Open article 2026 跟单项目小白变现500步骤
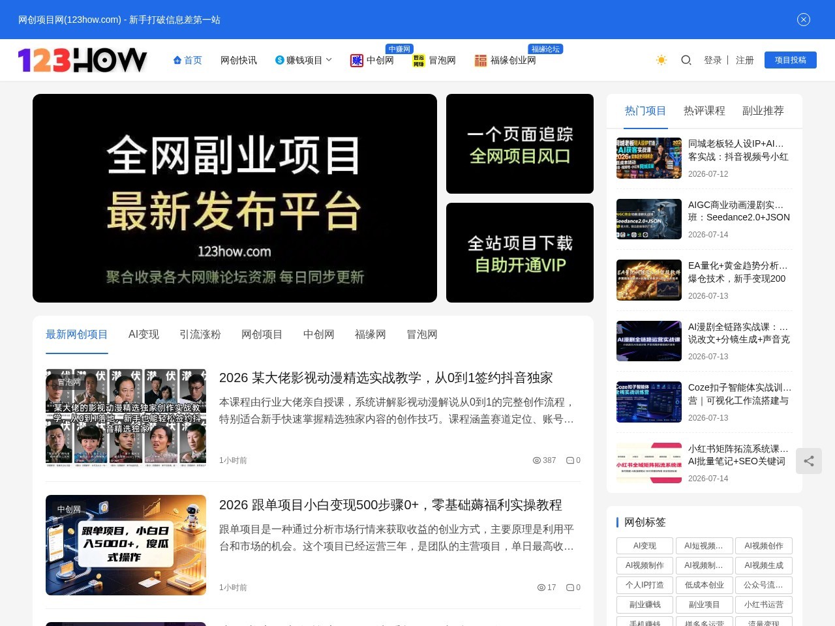The height and width of the screenshot is (626, 835). click(x=391, y=505)
